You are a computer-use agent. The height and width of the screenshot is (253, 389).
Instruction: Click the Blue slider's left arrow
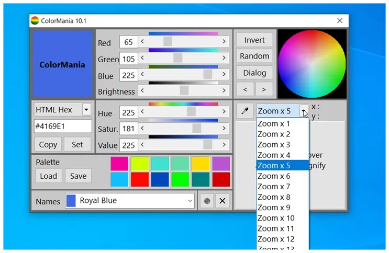(142, 74)
